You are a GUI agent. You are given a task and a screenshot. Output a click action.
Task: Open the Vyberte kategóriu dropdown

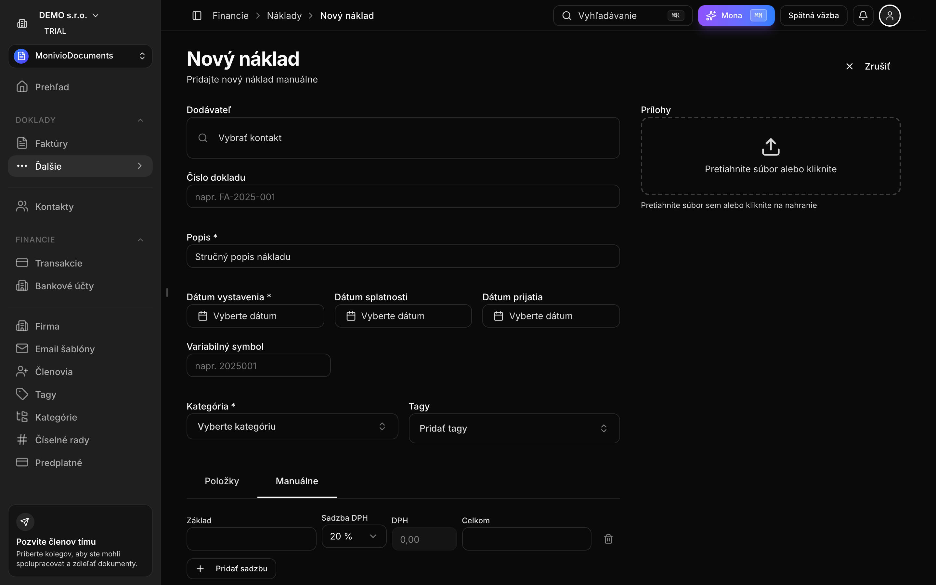tap(292, 426)
